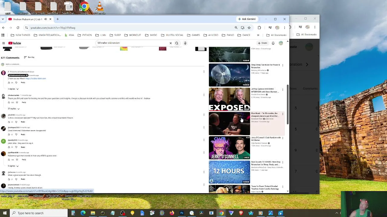Like the 'Great interview!' comment
Viewport: 387px width, 217px height.
[9, 134]
